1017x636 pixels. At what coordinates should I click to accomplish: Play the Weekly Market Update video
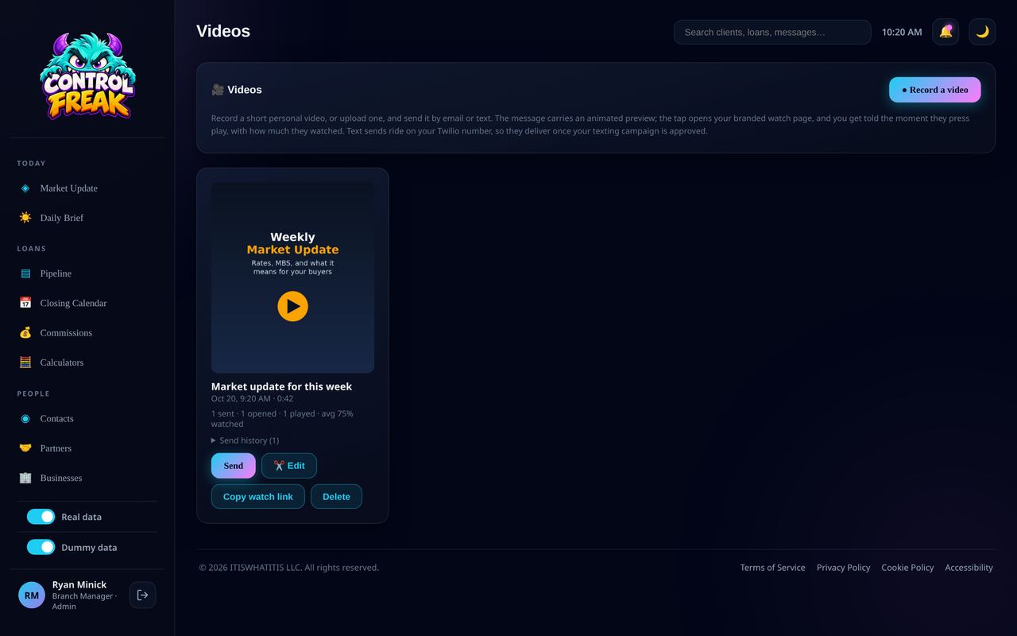[292, 306]
